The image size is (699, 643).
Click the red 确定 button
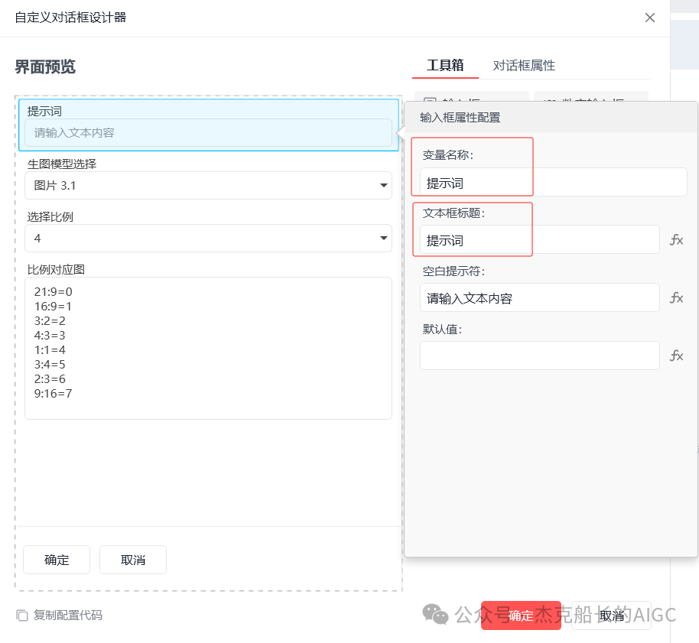point(521,615)
